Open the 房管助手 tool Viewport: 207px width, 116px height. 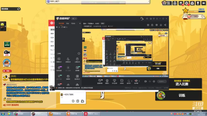pos(68,60)
